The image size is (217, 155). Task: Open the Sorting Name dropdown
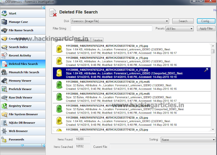(188, 140)
